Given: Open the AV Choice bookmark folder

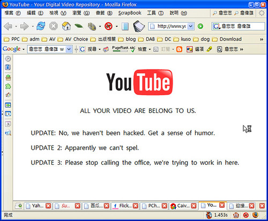Looking at the screenshot, I should [73, 39].
